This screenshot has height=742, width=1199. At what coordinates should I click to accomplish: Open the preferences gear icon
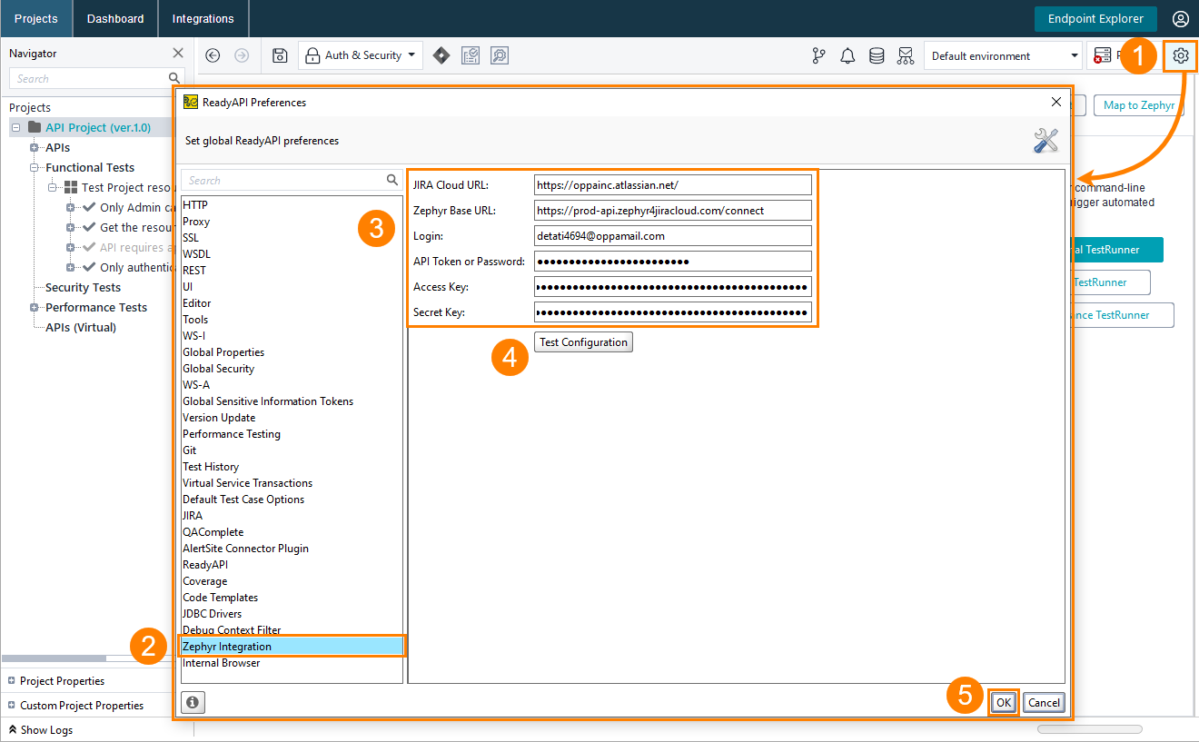point(1181,55)
